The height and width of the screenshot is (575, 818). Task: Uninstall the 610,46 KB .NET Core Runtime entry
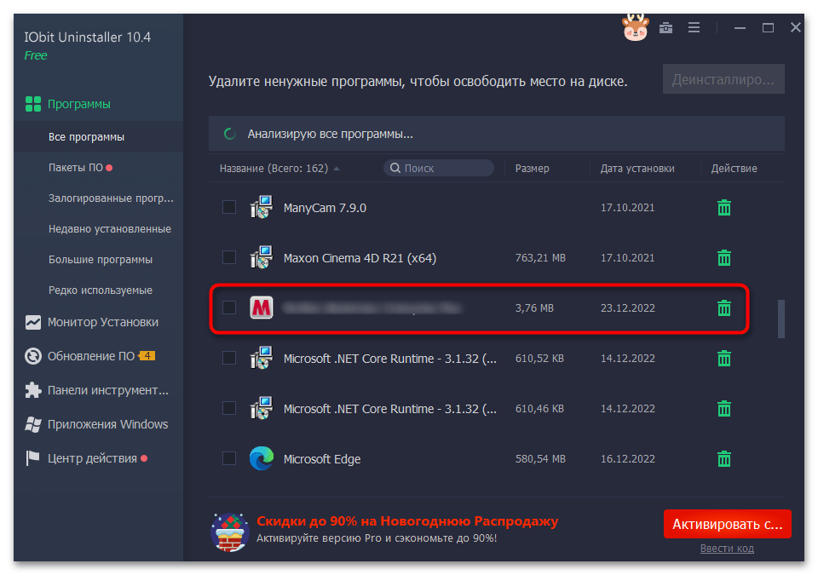723,409
